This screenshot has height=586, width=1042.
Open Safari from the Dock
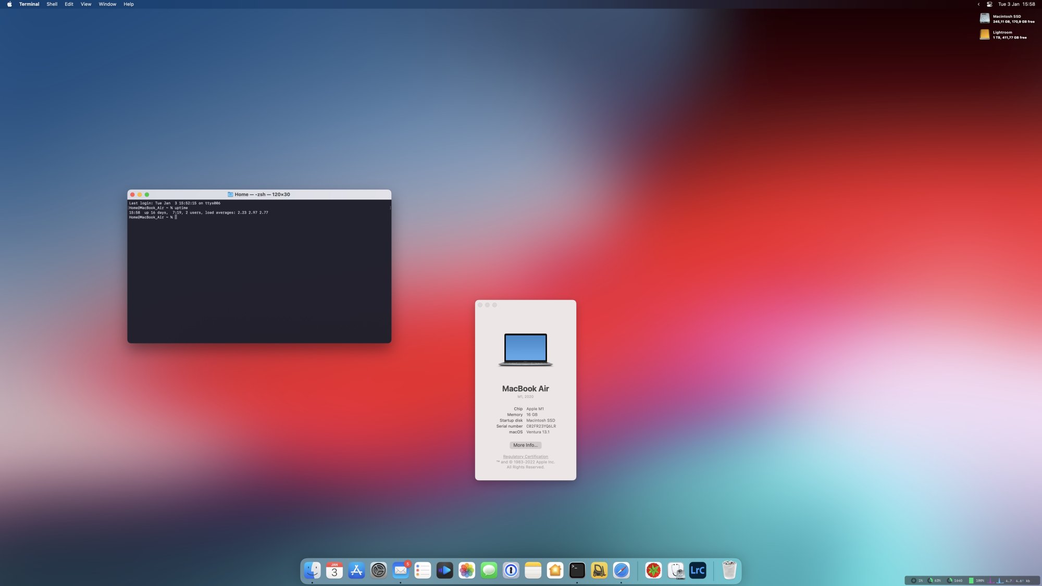(x=621, y=570)
